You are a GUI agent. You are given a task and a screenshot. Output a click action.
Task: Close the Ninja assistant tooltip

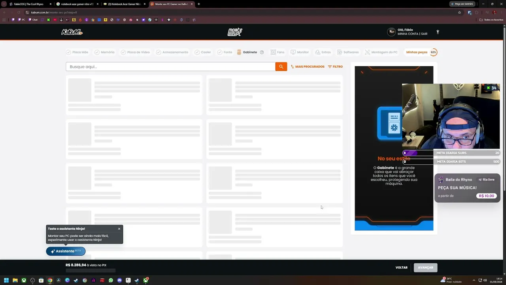click(x=119, y=229)
